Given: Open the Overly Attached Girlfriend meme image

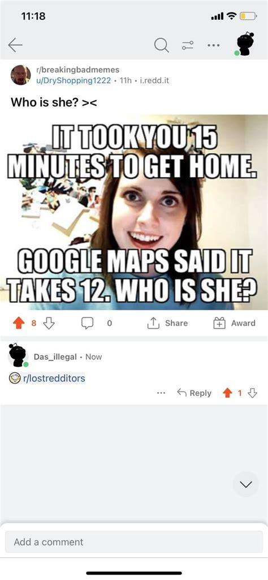Looking at the screenshot, I should click(134, 212).
